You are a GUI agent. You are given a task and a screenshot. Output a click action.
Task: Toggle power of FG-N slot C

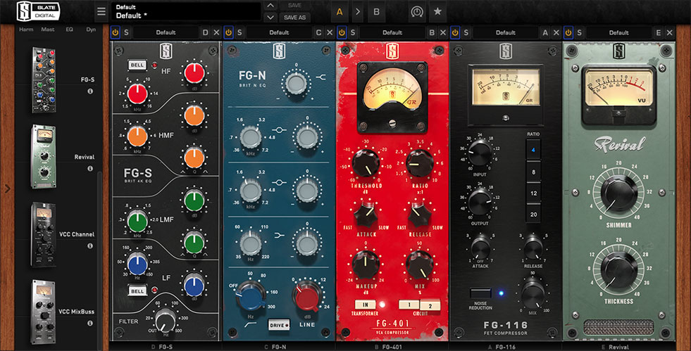click(228, 32)
